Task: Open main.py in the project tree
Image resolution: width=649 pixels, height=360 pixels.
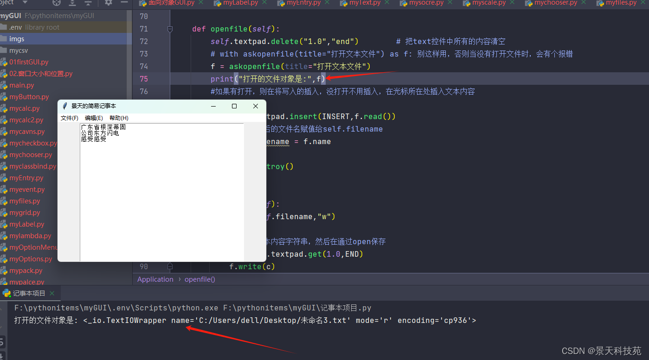Action: pos(22,85)
